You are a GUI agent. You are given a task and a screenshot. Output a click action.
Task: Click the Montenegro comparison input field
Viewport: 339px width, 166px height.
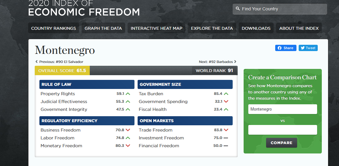282,109
